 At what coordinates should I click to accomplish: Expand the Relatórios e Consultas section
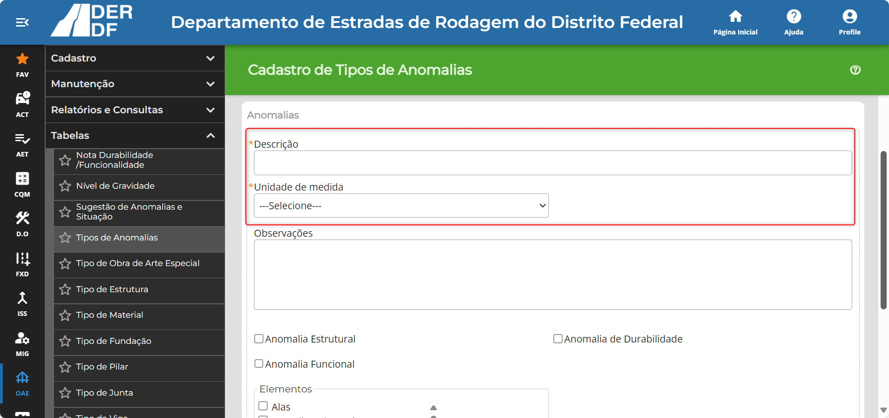click(x=135, y=110)
